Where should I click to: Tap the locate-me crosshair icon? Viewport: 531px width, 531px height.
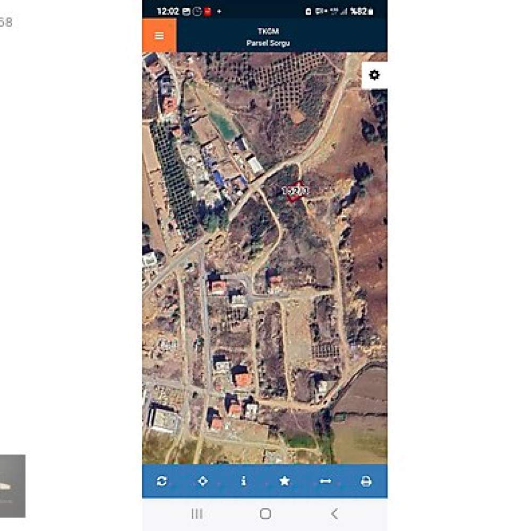(202, 481)
